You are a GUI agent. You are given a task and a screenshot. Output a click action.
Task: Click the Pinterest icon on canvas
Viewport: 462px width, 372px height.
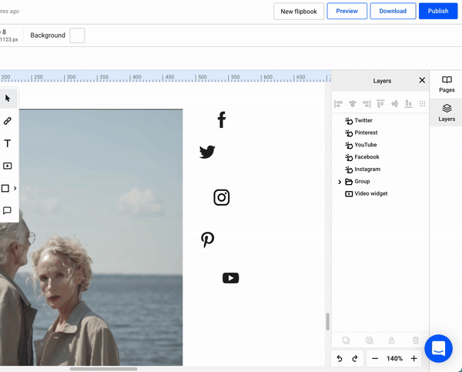tap(207, 240)
